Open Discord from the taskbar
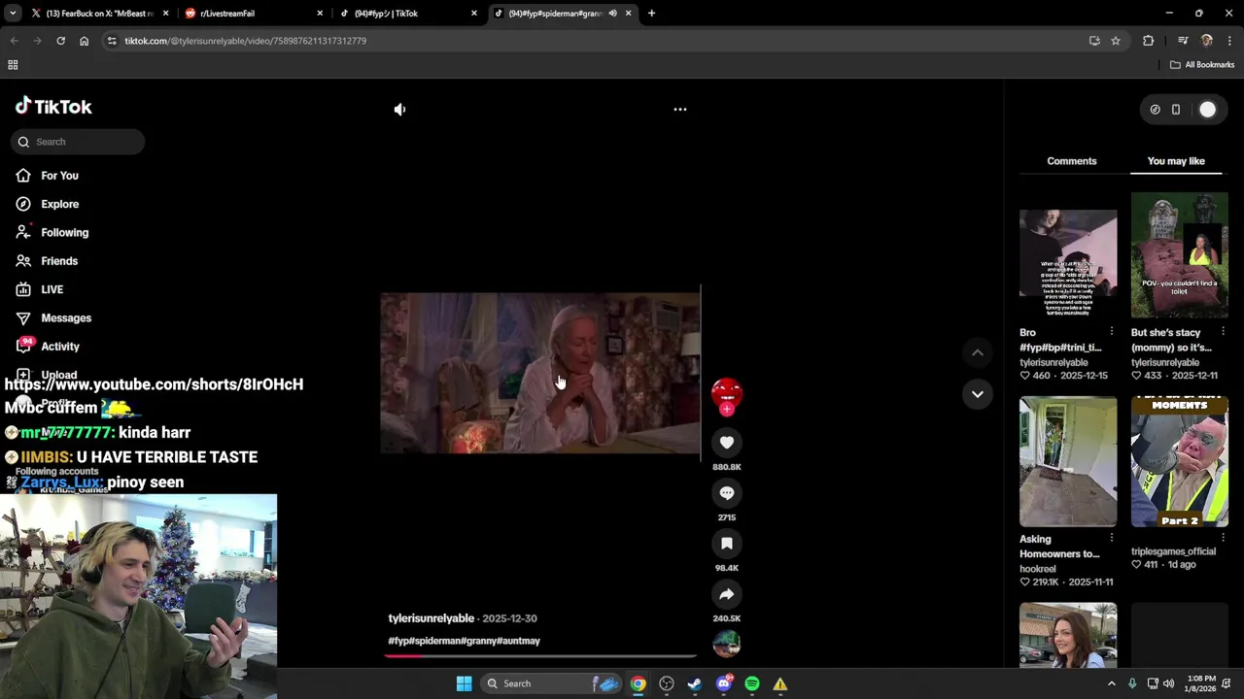Screen dimensions: 1244x699 [723, 683]
